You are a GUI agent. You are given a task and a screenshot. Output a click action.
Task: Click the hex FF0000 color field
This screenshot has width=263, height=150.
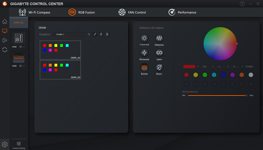(x=249, y=67)
